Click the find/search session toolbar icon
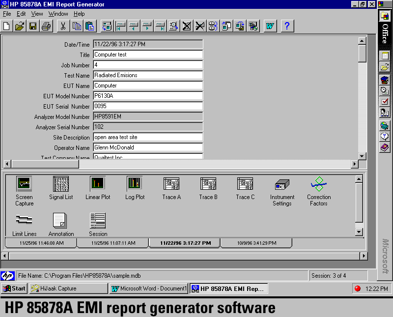 click(173, 26)
